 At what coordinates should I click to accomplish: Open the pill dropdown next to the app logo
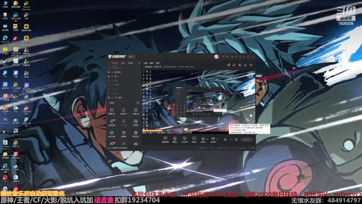(131, 57)
